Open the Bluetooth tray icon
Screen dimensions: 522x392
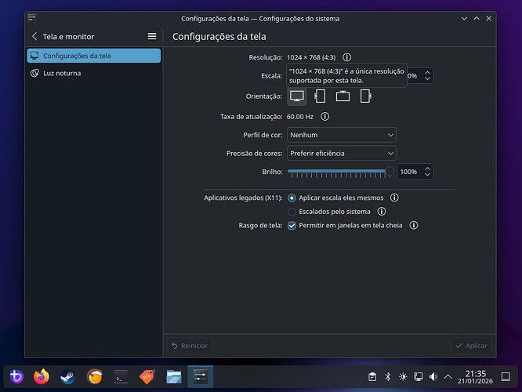[387, 377]
